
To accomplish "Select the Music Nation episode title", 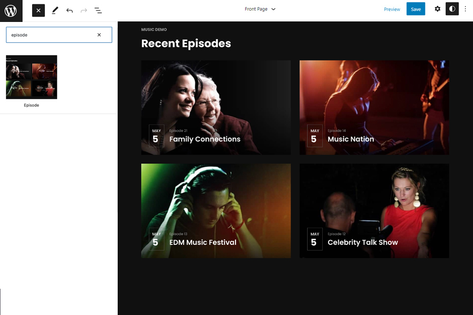I will 350,139.
